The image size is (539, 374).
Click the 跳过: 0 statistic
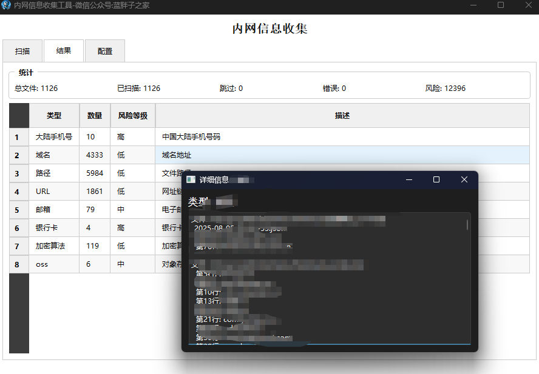point(231,88)
